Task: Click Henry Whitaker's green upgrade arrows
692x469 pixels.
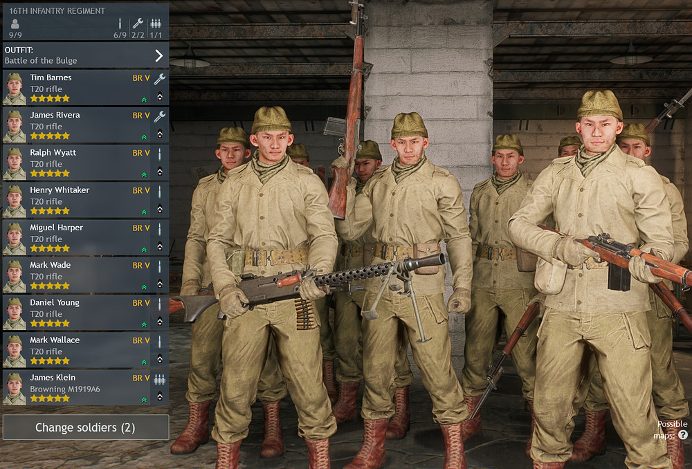Action: point(145,212)
